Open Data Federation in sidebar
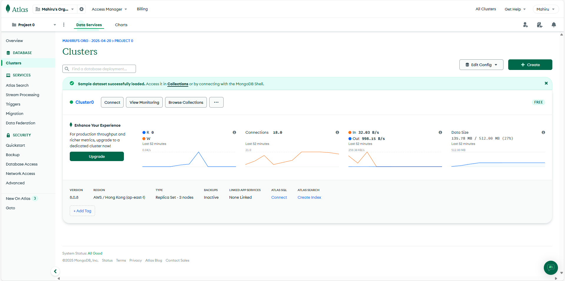This screenshot has height=281, width=565. [21, 123]
